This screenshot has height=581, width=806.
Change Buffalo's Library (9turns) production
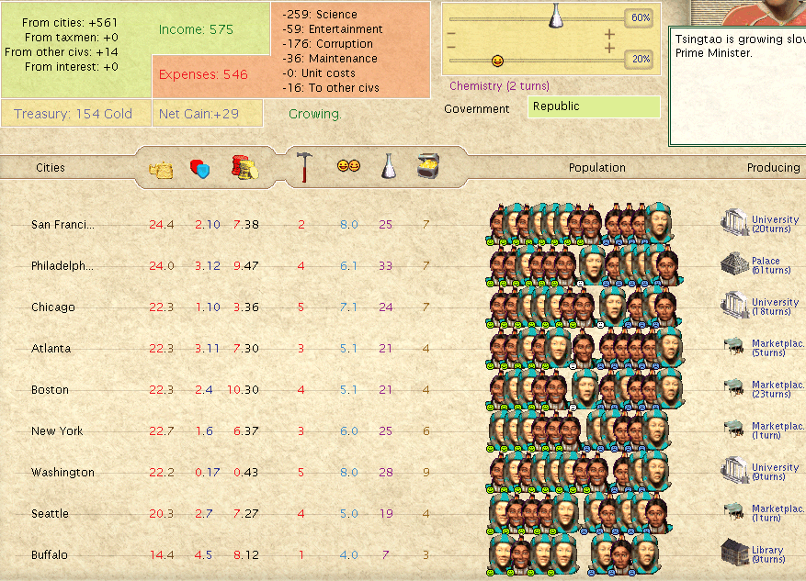[768, 554]
